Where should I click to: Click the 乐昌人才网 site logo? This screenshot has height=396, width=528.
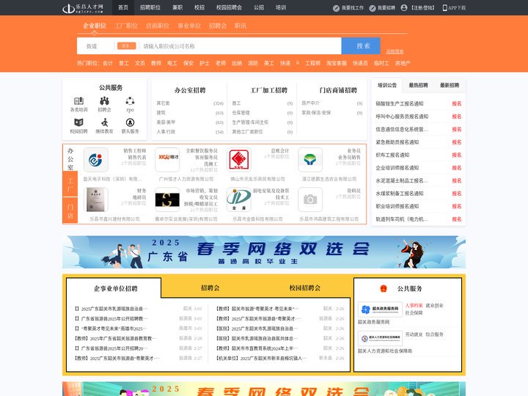coord(83,8)
